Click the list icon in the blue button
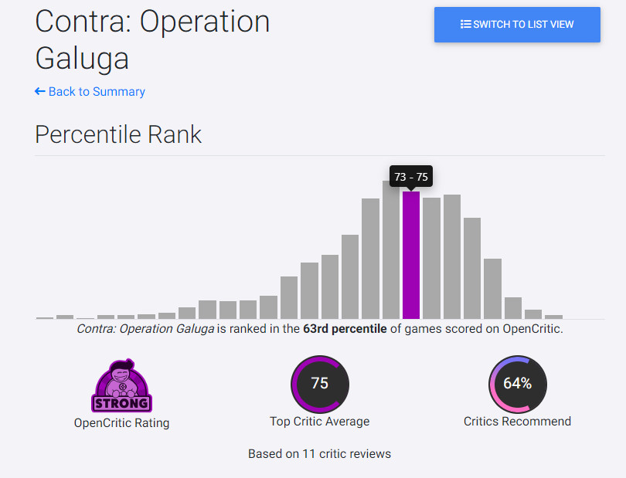626x478 pixels. pos(465,25)
